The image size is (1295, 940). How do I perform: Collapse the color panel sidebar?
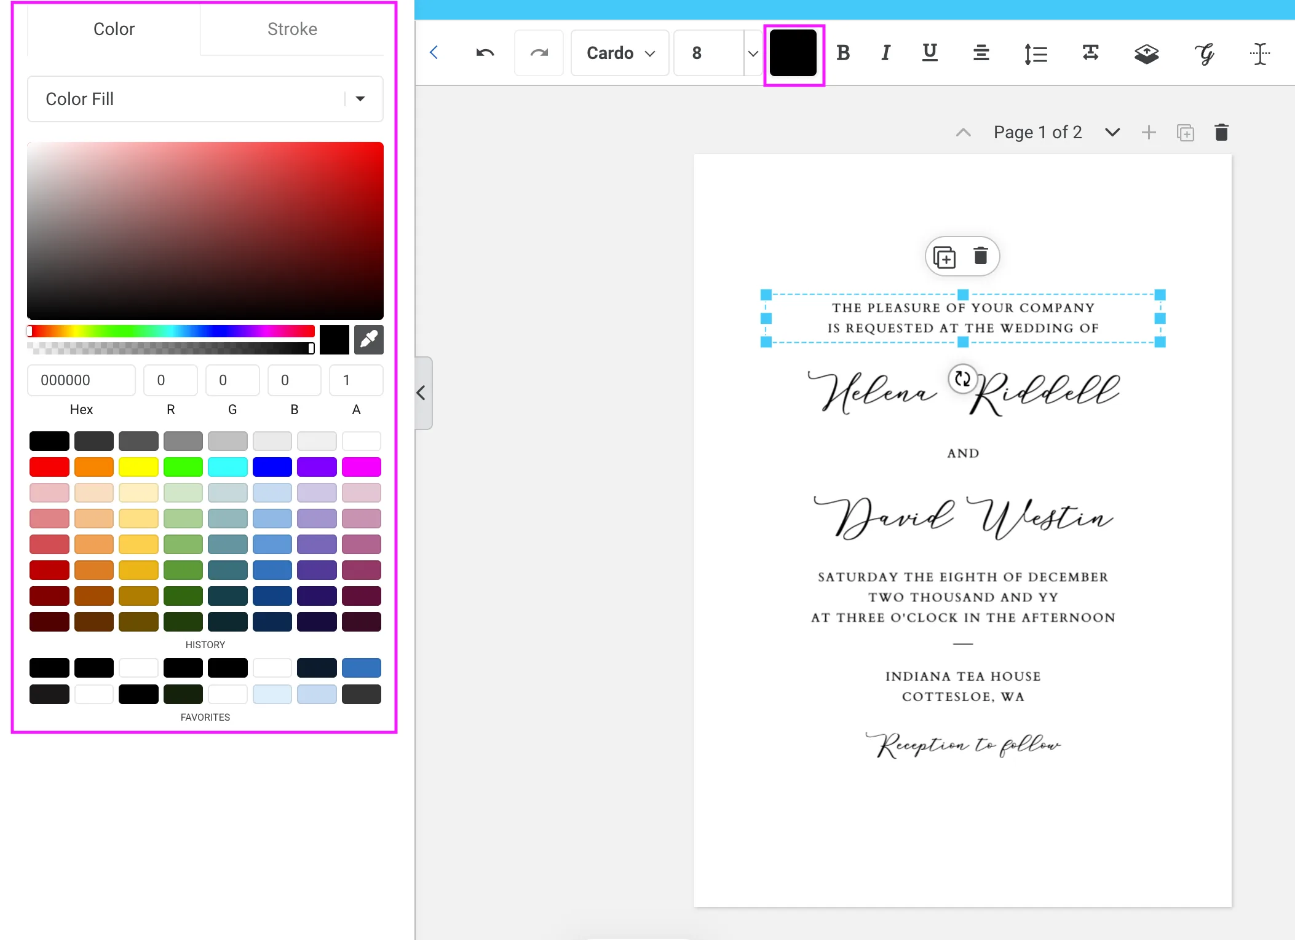click(422, 393)
